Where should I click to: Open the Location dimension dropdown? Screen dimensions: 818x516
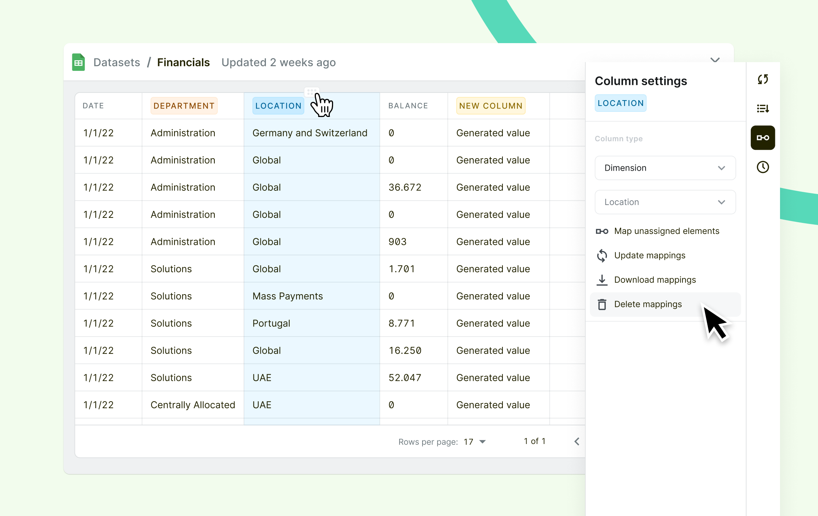pyautogui.click(x=665, y=202)
